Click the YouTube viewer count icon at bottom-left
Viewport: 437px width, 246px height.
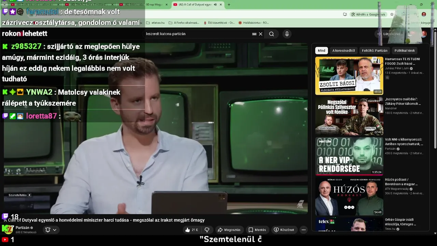click(x=5, y=240)
